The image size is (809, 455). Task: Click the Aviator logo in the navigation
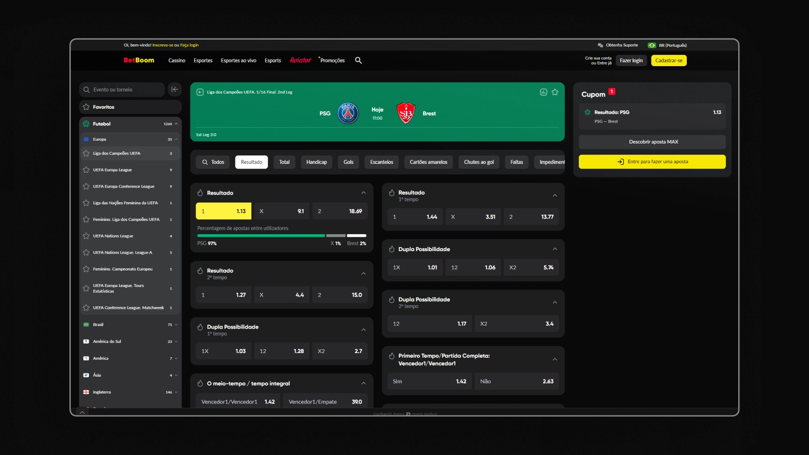(300, 60)
